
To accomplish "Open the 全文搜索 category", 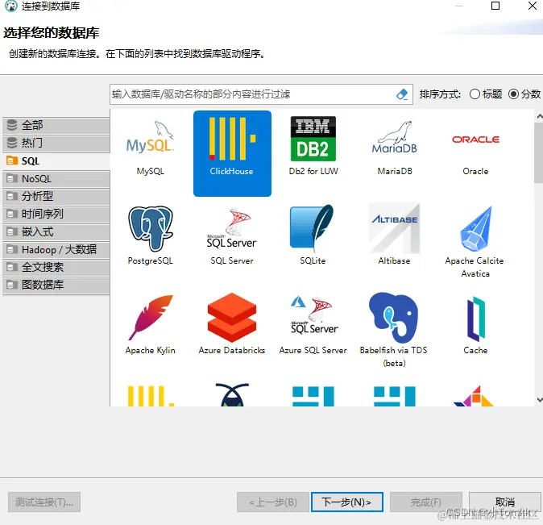I will pyautogui.click(x=56, y=268).
